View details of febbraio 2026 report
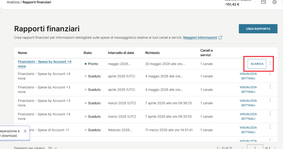The width and height of the screenshot is (283, 149). tap(248, 130)
